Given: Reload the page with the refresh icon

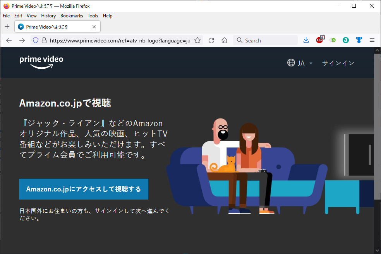Looking at the screenshot, I should [211, 41].
